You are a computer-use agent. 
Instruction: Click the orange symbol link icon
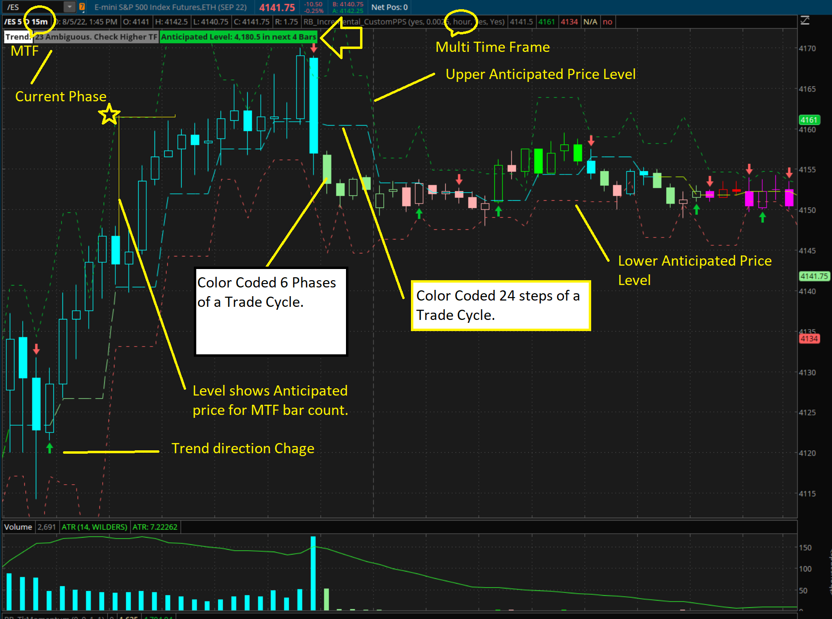coord(82,7)
